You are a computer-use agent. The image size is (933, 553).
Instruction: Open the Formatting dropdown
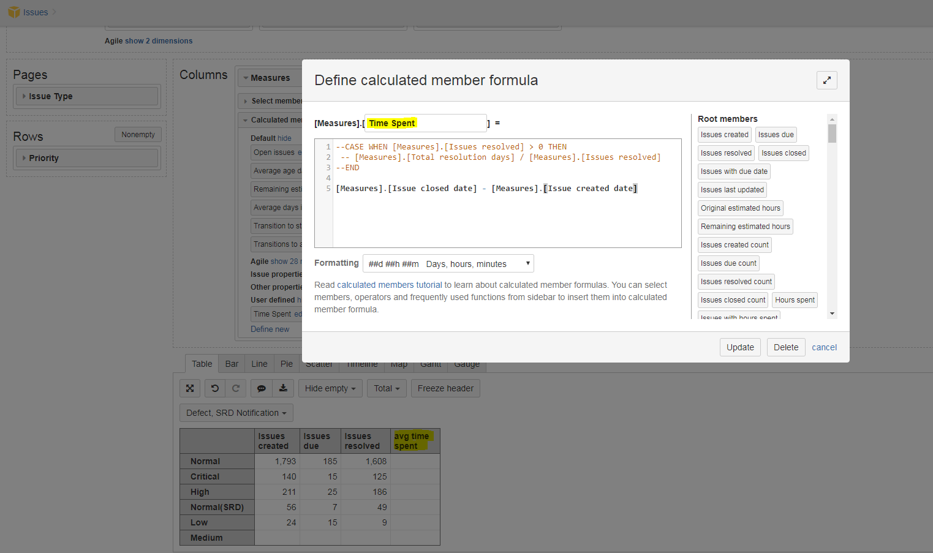point(448,263)
